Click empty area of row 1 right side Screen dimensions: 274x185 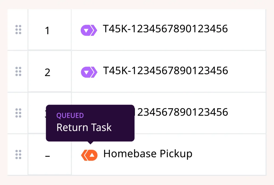point(248,30)
